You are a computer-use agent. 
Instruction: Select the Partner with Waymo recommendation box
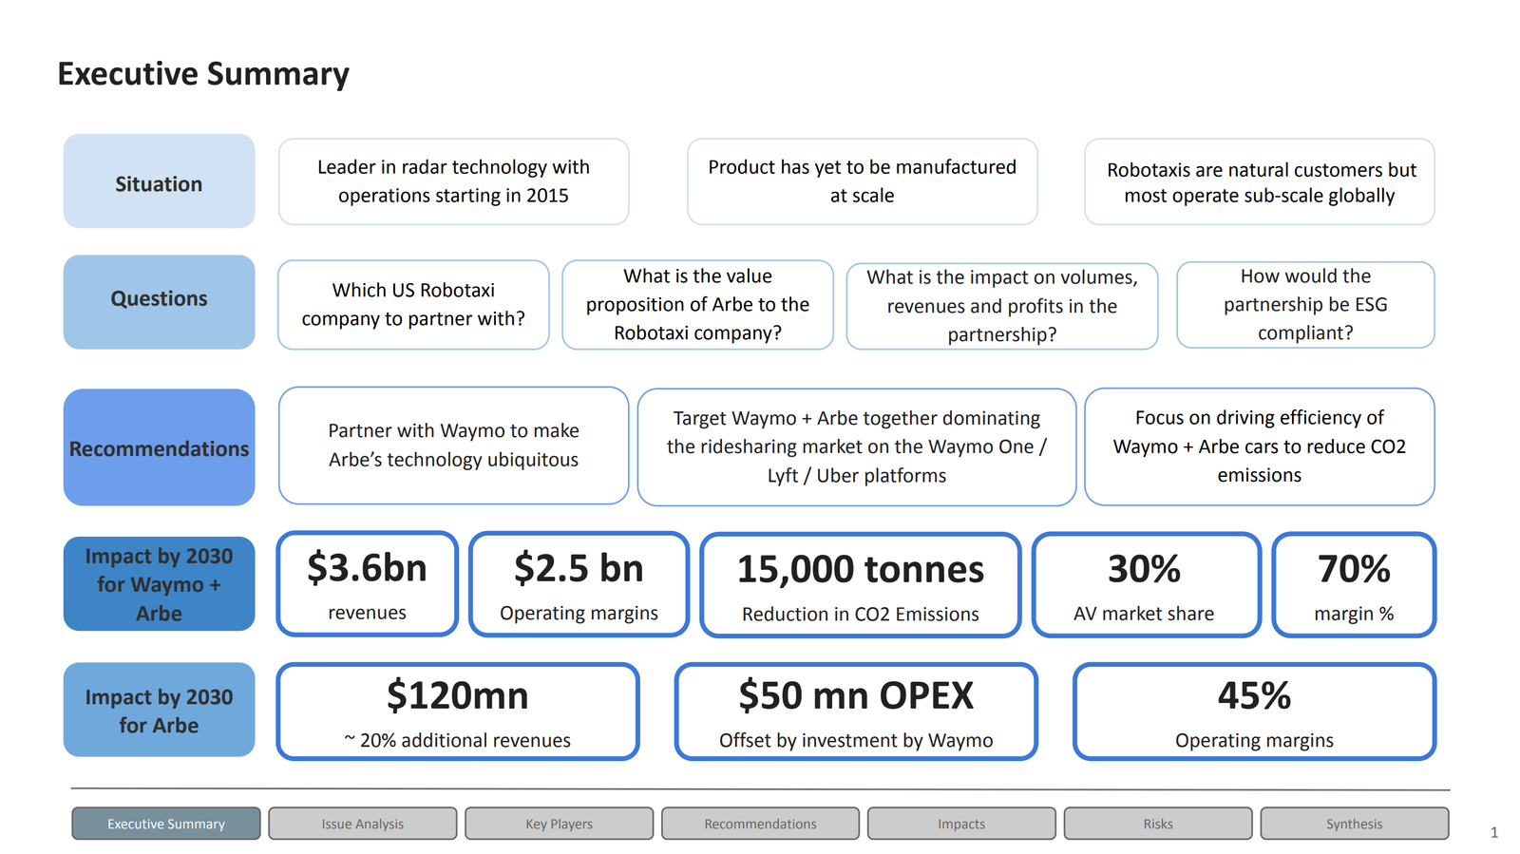[453, 446]
